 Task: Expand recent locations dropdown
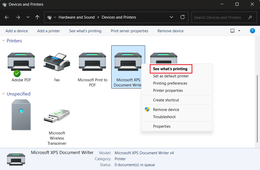coord(28,17)
